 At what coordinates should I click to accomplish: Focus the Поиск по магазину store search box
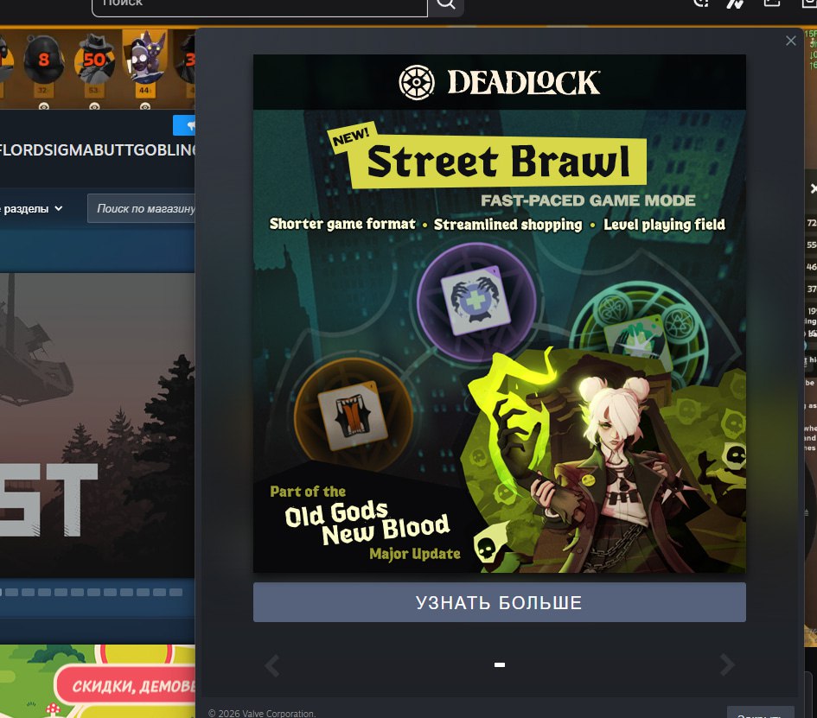(x=142, y=208)
